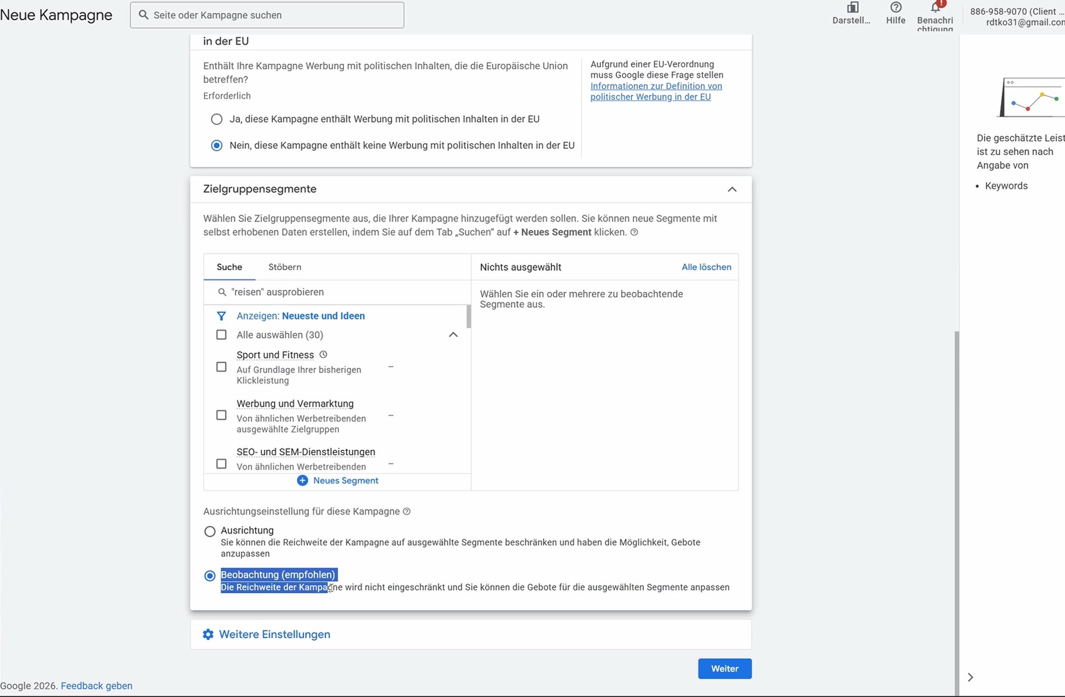
Task: Click the info icon beside Sport und Fitness
Action: [x=323, y=355]
